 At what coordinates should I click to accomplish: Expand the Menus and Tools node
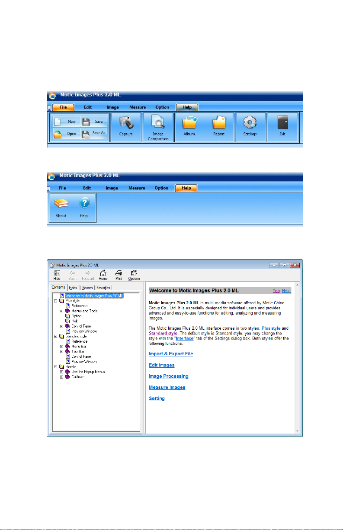[61, 311]
